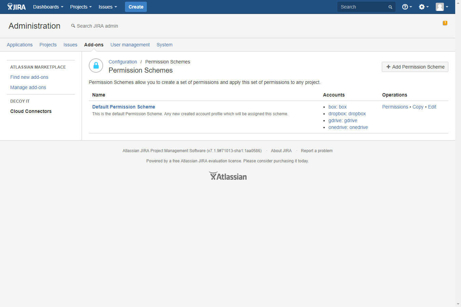Open Find new add-ons
Viewport: 461px width, 307px height.
29,77
